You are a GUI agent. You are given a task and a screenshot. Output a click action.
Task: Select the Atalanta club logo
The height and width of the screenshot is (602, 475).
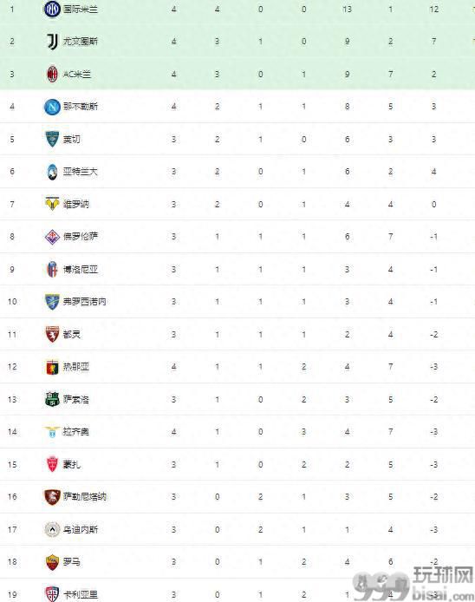(52, 172)
